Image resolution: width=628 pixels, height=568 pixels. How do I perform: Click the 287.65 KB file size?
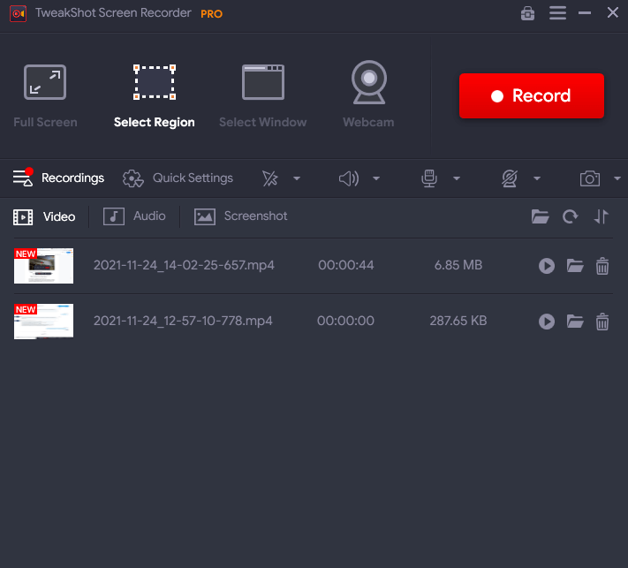(458, 321)
